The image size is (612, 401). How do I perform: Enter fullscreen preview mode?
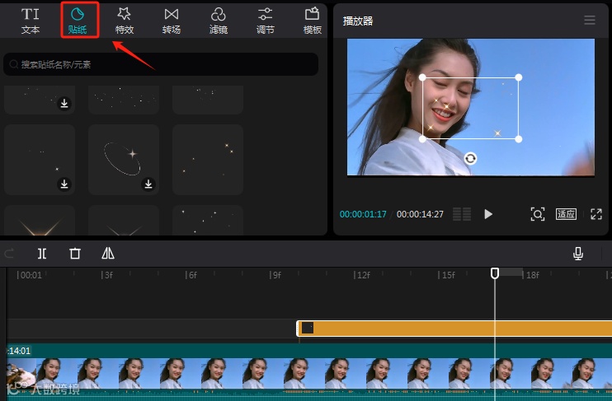[596, 214]
